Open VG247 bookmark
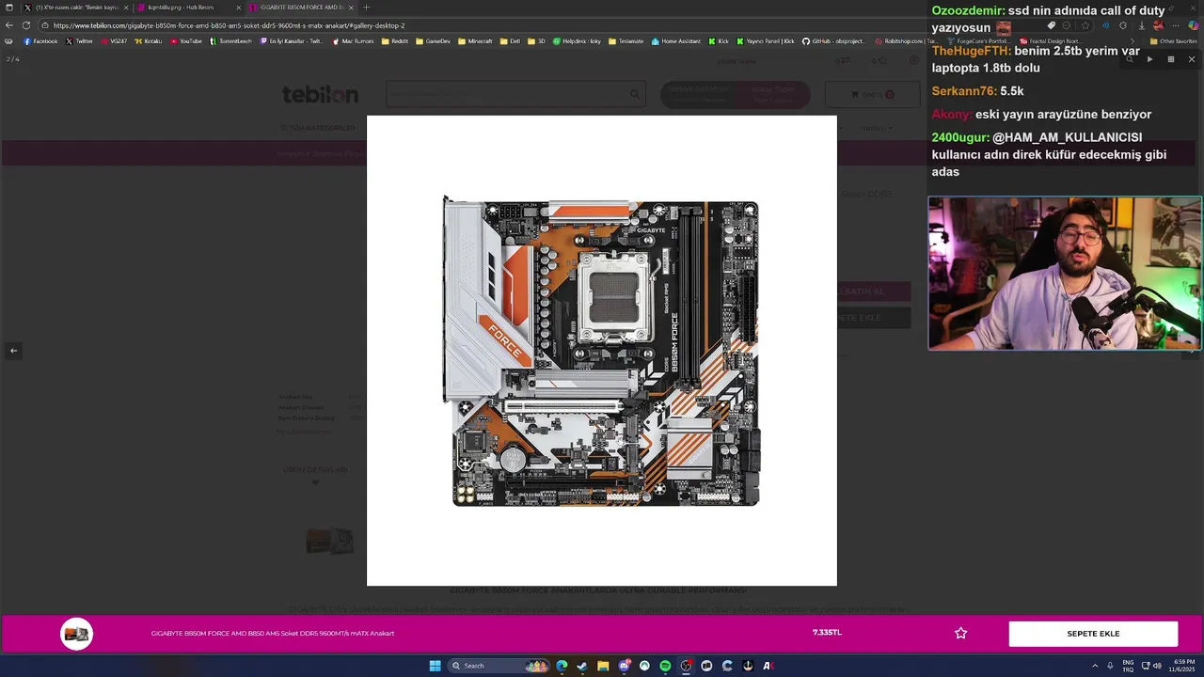 [x=114, y=41]
